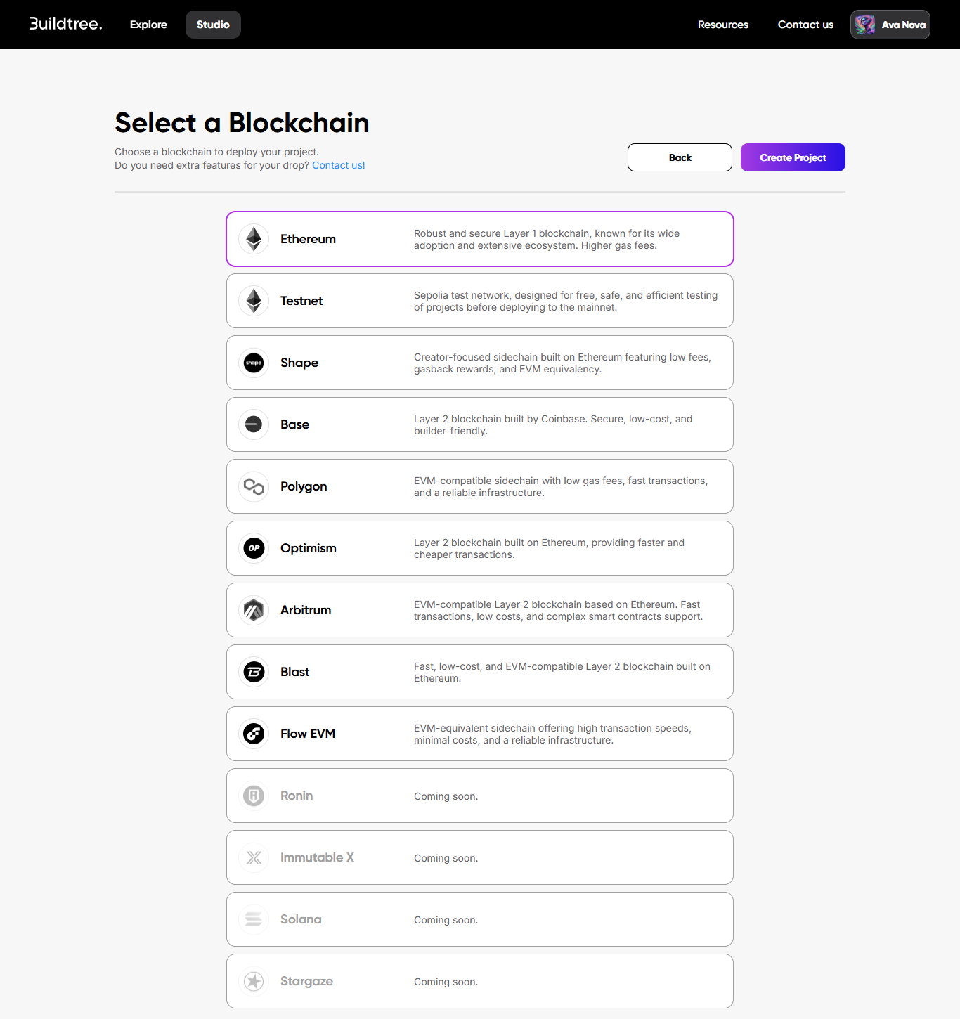Image resolution: width=960 pixels, height=1019 pixels.
Task: Open the Resources menu in header
Action: 722,25
